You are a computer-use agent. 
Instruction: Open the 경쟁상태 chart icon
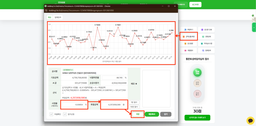(x=203, y=37)
